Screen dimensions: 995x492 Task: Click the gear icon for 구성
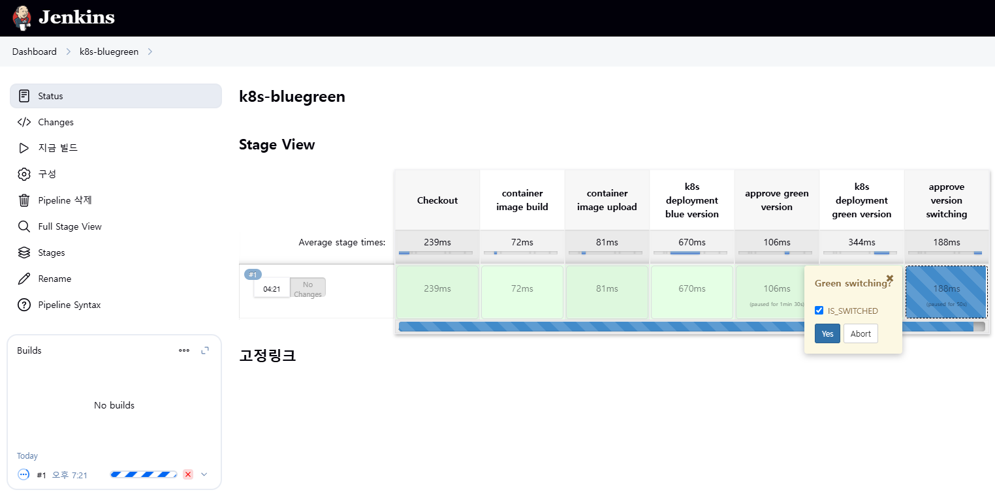pos(24,174)
